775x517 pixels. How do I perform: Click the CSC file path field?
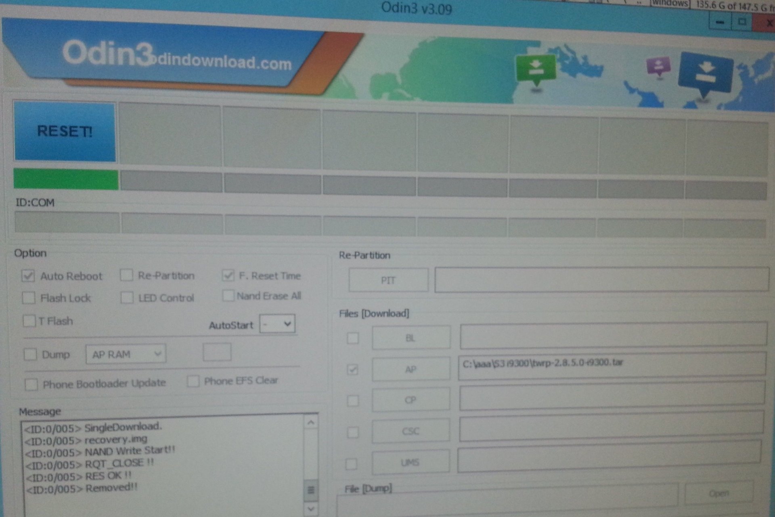click(x=611, y=426)
